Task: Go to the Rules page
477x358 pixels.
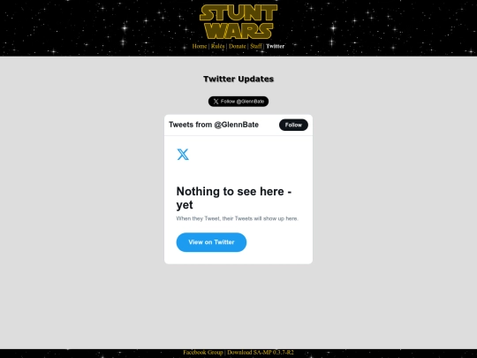Action: coord(218,46)
